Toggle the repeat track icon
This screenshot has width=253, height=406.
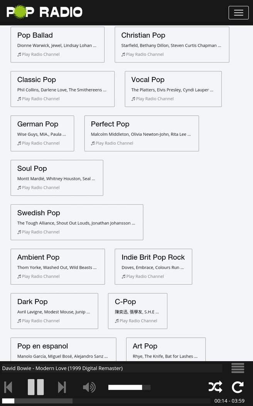pyautogui.click(x=238, y=387)
